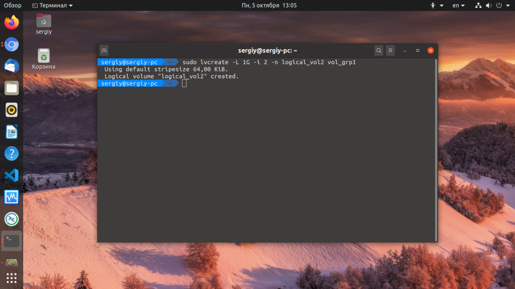The image size is (515, 289).
Task: Open the Files manager dock icon
Action: [x=12, y=88]
